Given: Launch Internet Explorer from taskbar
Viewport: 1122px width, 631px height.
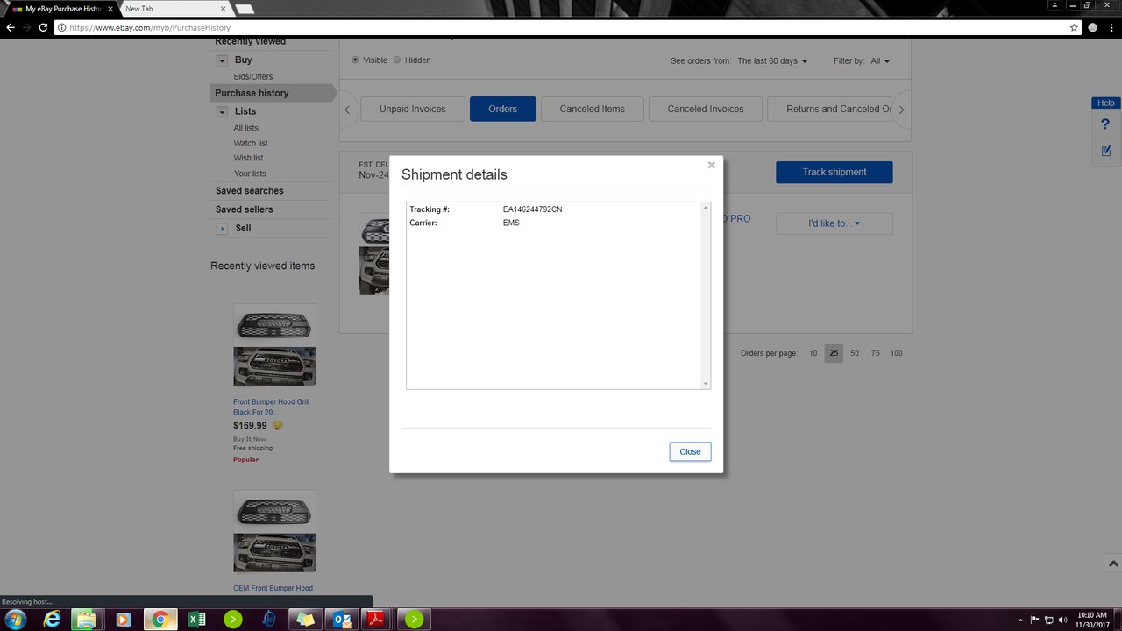Looking at the screenshot, I should (53, 620).
